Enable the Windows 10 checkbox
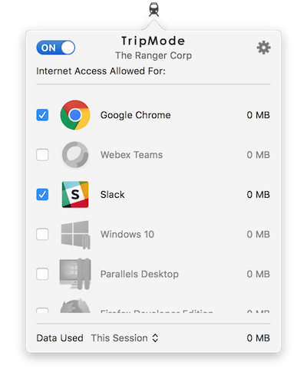Screen dimensions: 307x382 (x=42, y=234)
